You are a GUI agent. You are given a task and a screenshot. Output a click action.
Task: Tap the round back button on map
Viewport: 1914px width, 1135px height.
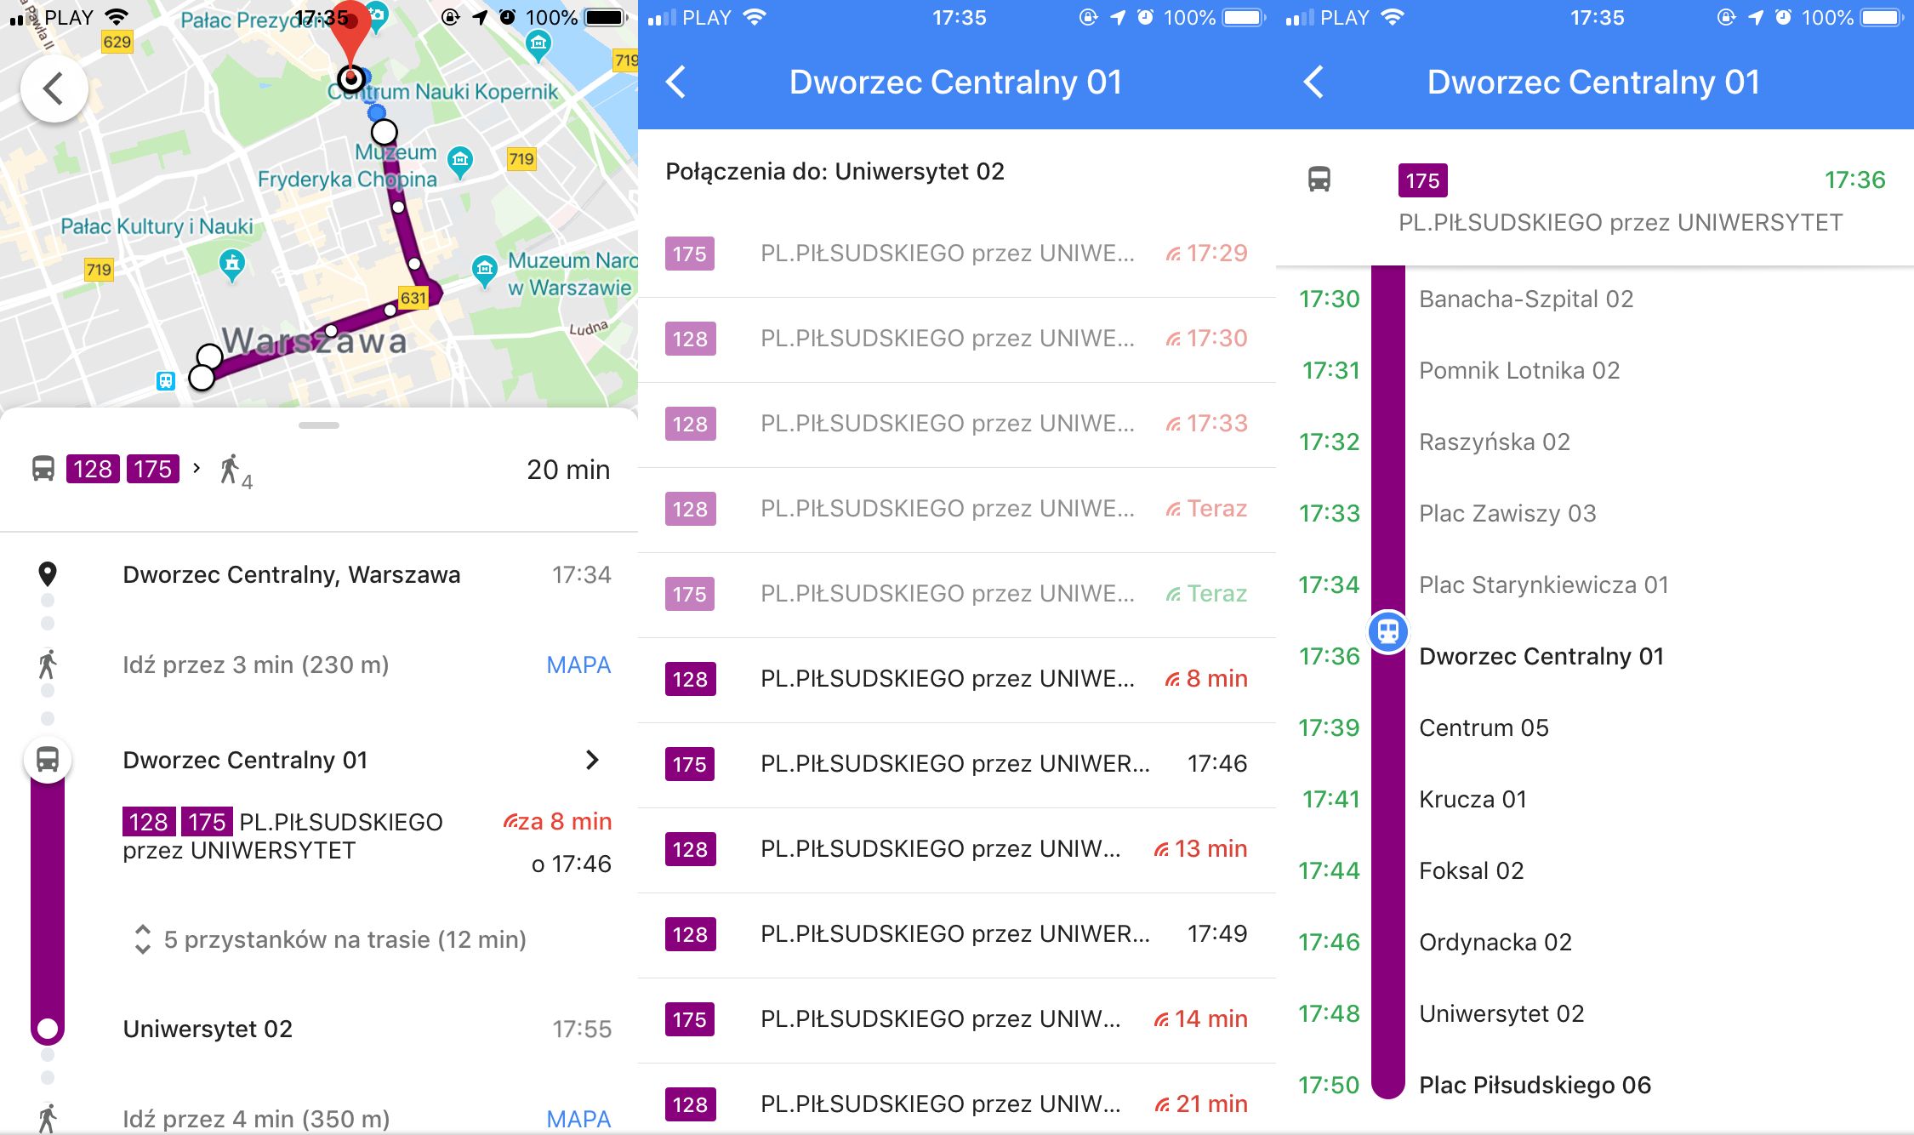click(54, 88)
